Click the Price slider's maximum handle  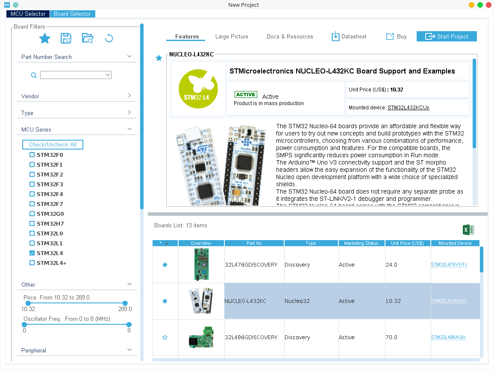125,303
